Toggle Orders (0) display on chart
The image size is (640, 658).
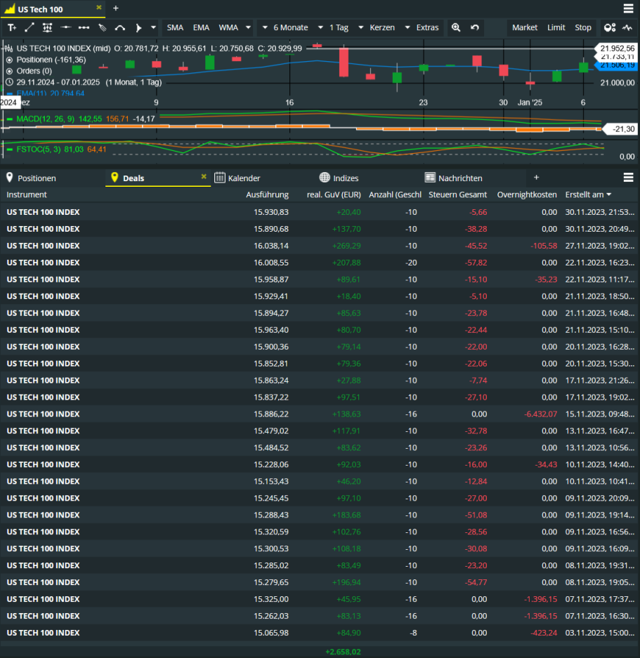[9, 72]
